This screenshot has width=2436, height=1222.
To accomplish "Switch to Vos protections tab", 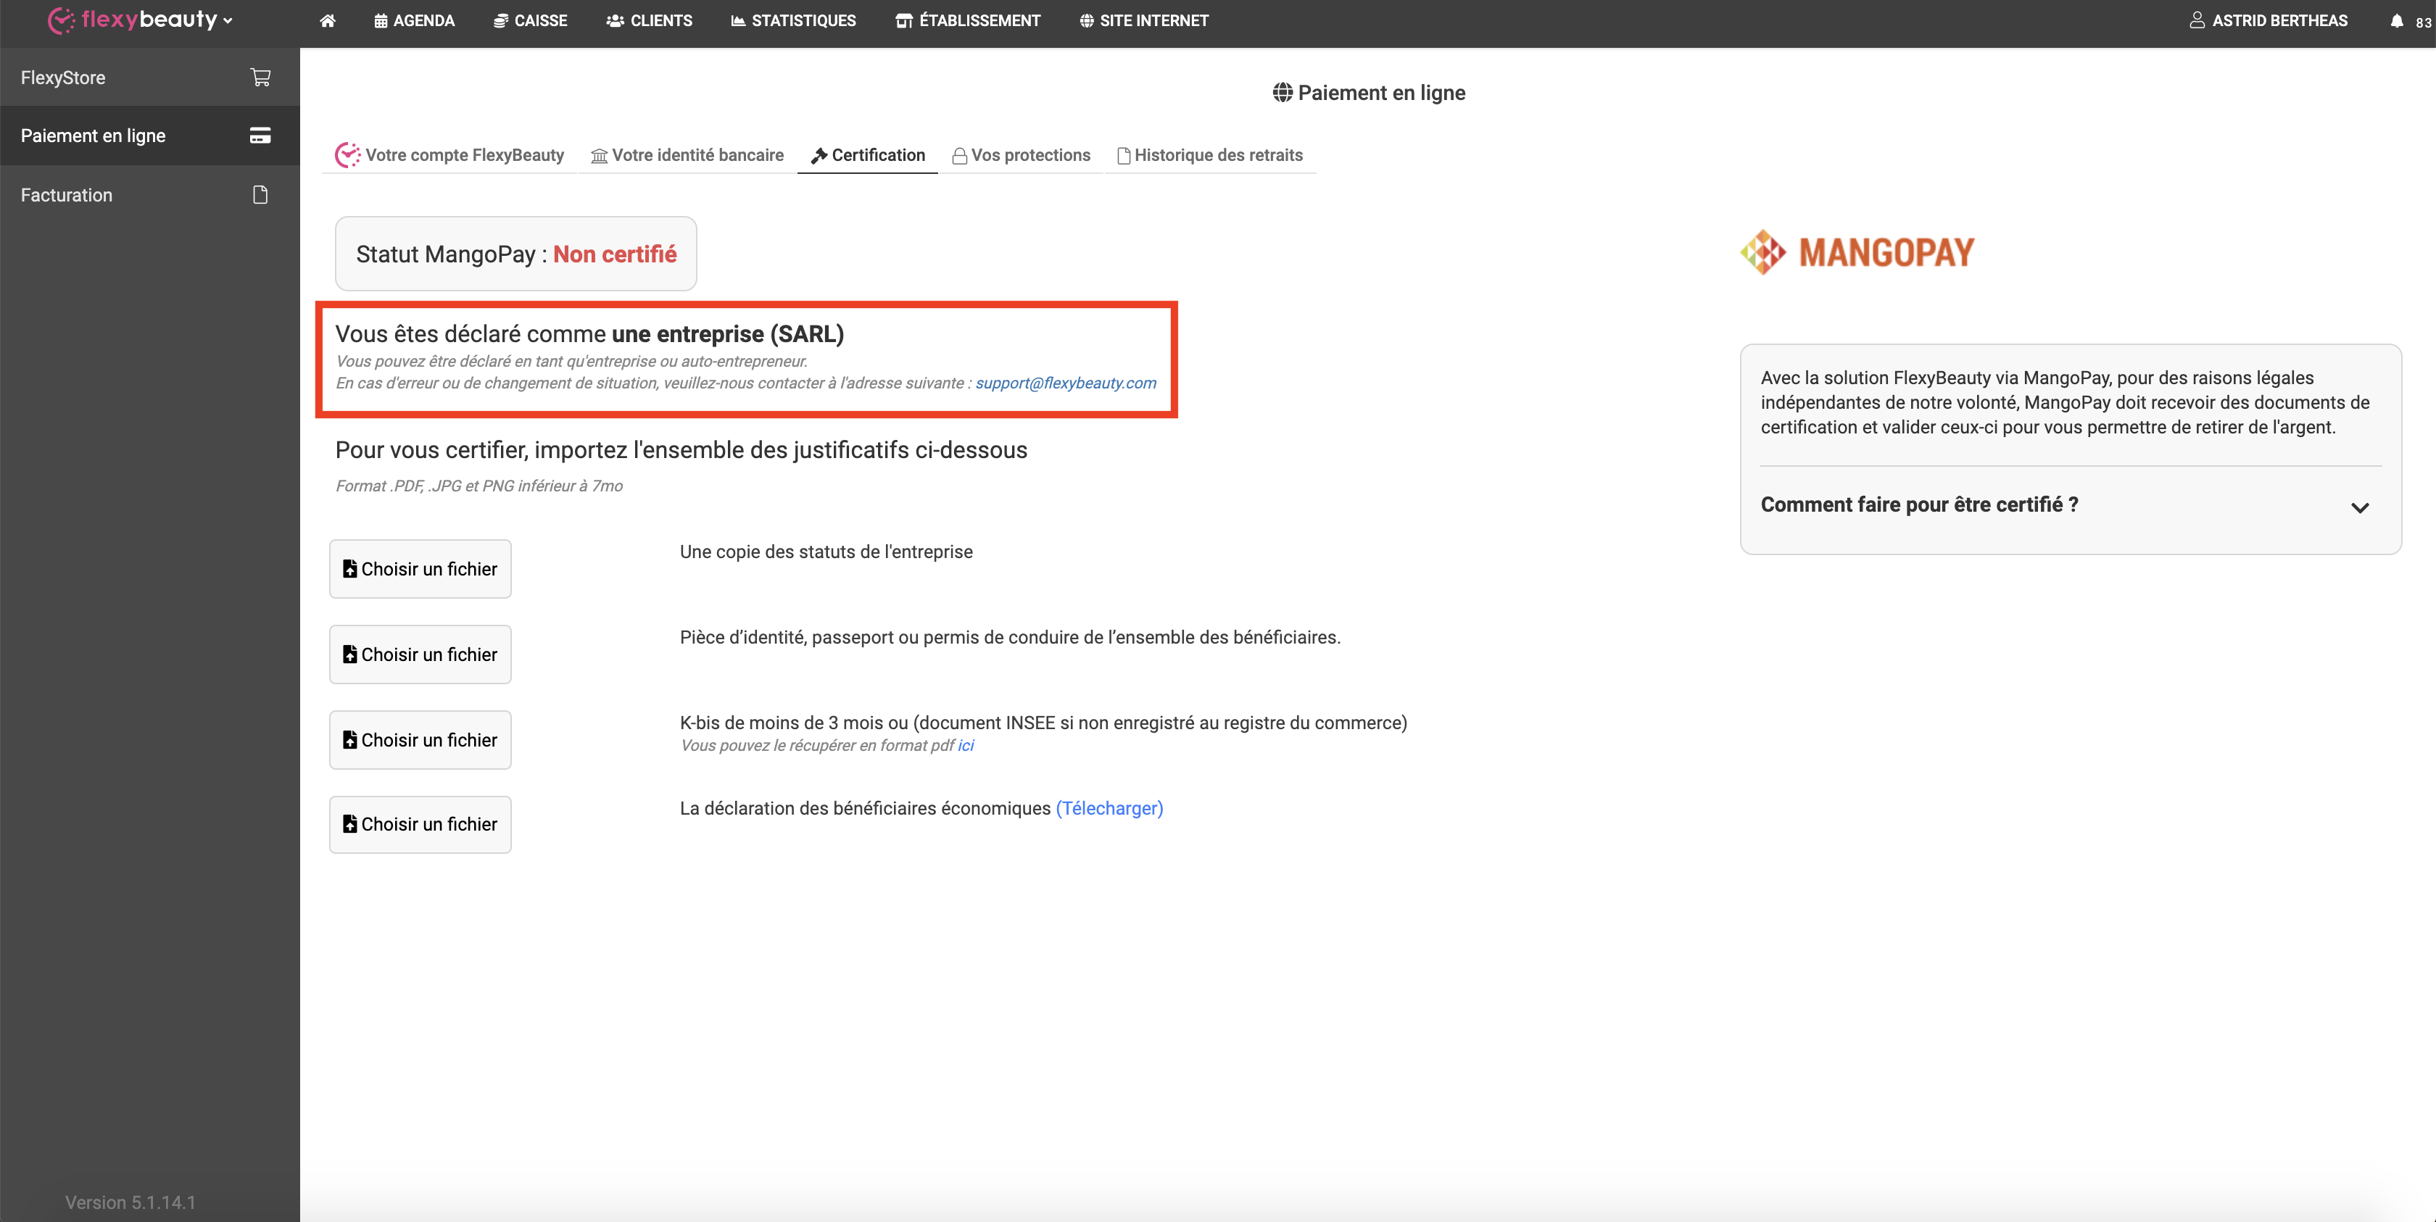I will point(1020,155).
